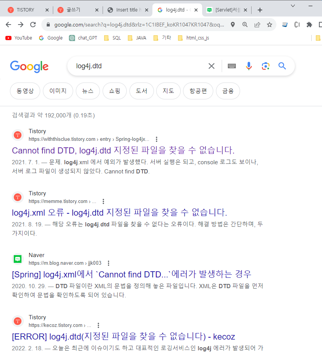The image size is (322, 353).
Task: Close the [Servlet] tab
Action: pyautogui.click(x=245, y=10)
